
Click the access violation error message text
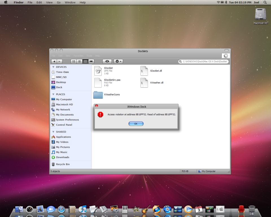tap(141, 114)
